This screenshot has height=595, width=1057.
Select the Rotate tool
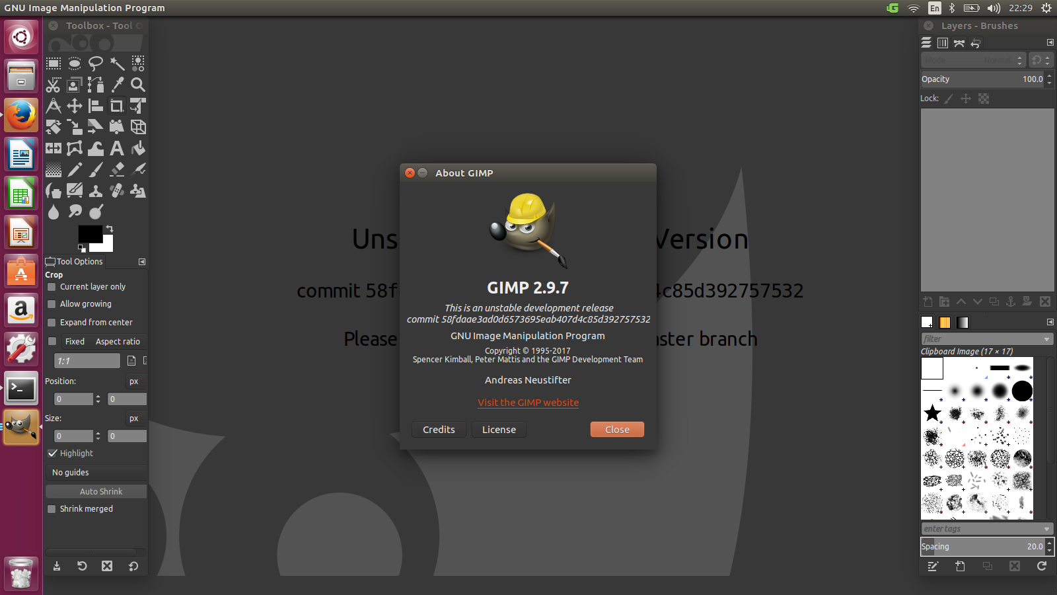(54, 127)
